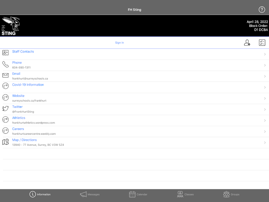Expand the Staff Contacts row chevron
Viewport: 269px width, 202px height.
click(265, 54)
